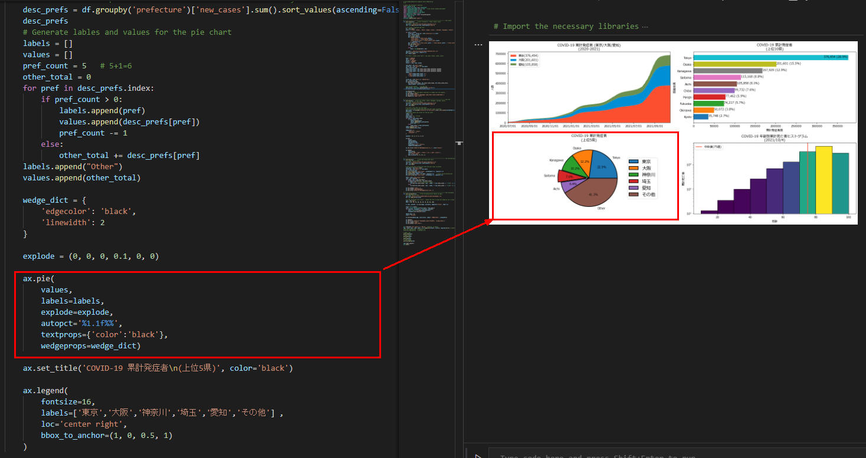Image resolution: width=866 pixels, height=458 pixels.
Task: Click the "explode=explode," argument line
Action: (x=77, y=312)
